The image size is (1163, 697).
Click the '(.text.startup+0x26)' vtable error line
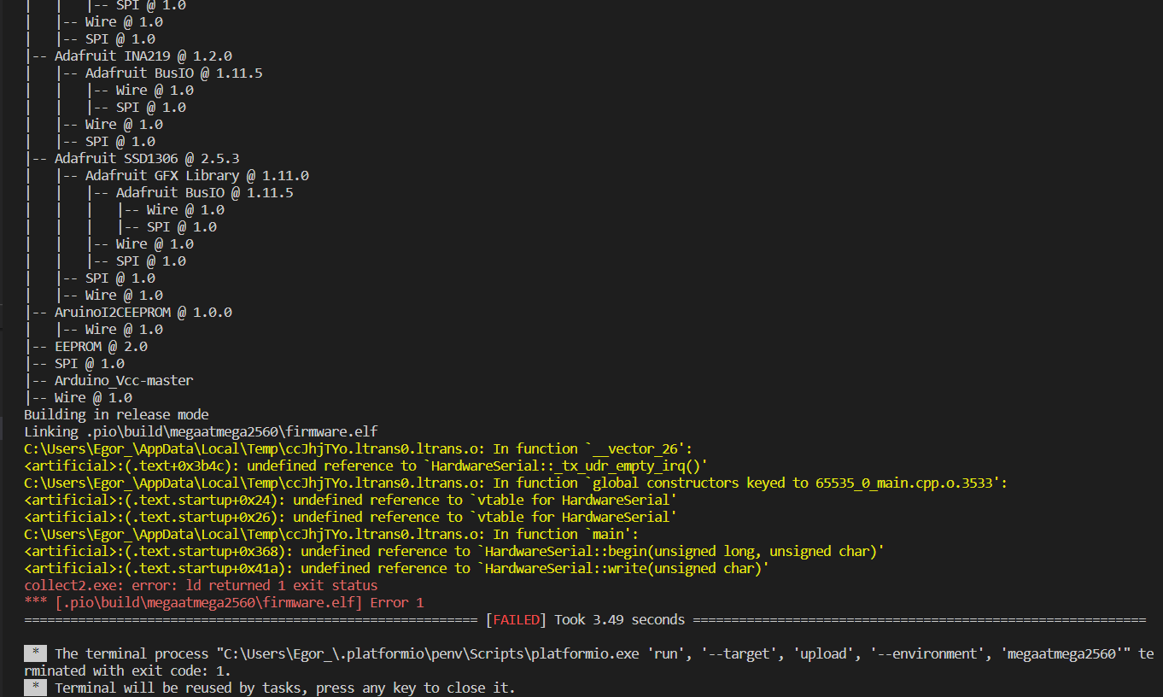click(351, 517)
